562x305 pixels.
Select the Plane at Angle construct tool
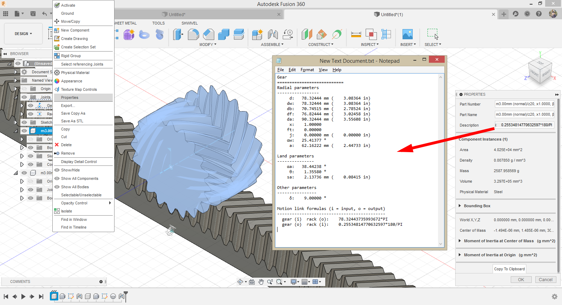[x=322, y=34]
